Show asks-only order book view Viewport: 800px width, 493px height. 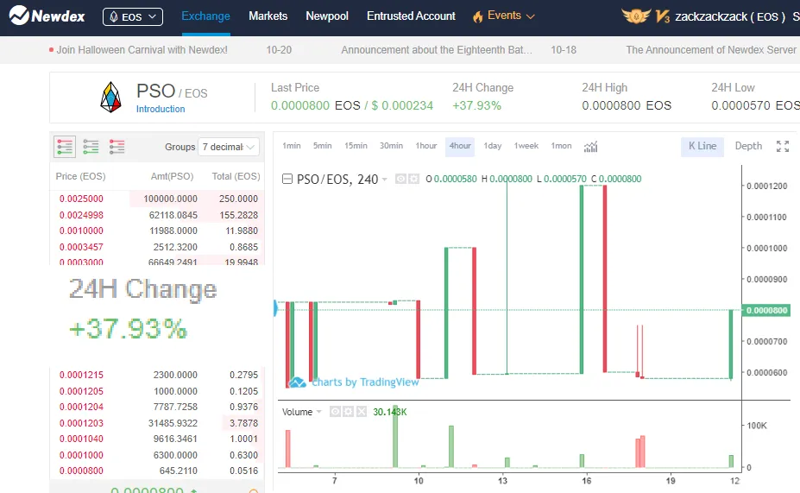pyautogui.click(x=117, y=147)
